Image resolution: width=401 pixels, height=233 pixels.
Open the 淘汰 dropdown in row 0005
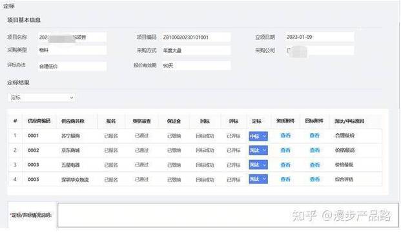[258, 179]
